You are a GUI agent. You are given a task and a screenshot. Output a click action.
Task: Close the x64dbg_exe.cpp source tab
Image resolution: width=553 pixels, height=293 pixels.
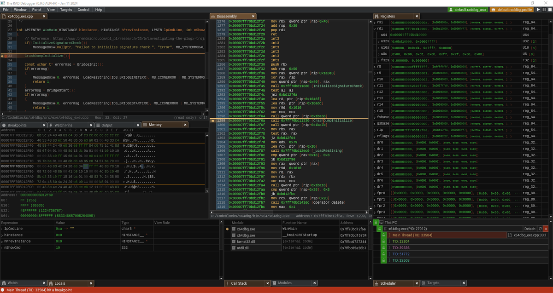tap(45, 16)
